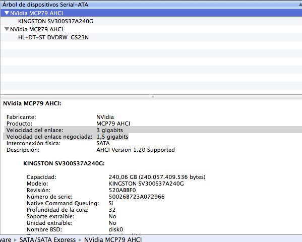Click the BSD name value 'disk0'
This screenshot has height=242, width=302.
116,229
